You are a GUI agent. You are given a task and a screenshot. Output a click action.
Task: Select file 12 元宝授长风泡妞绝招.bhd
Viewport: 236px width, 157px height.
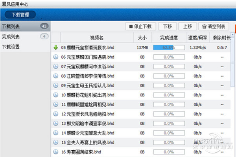point(88,114)
